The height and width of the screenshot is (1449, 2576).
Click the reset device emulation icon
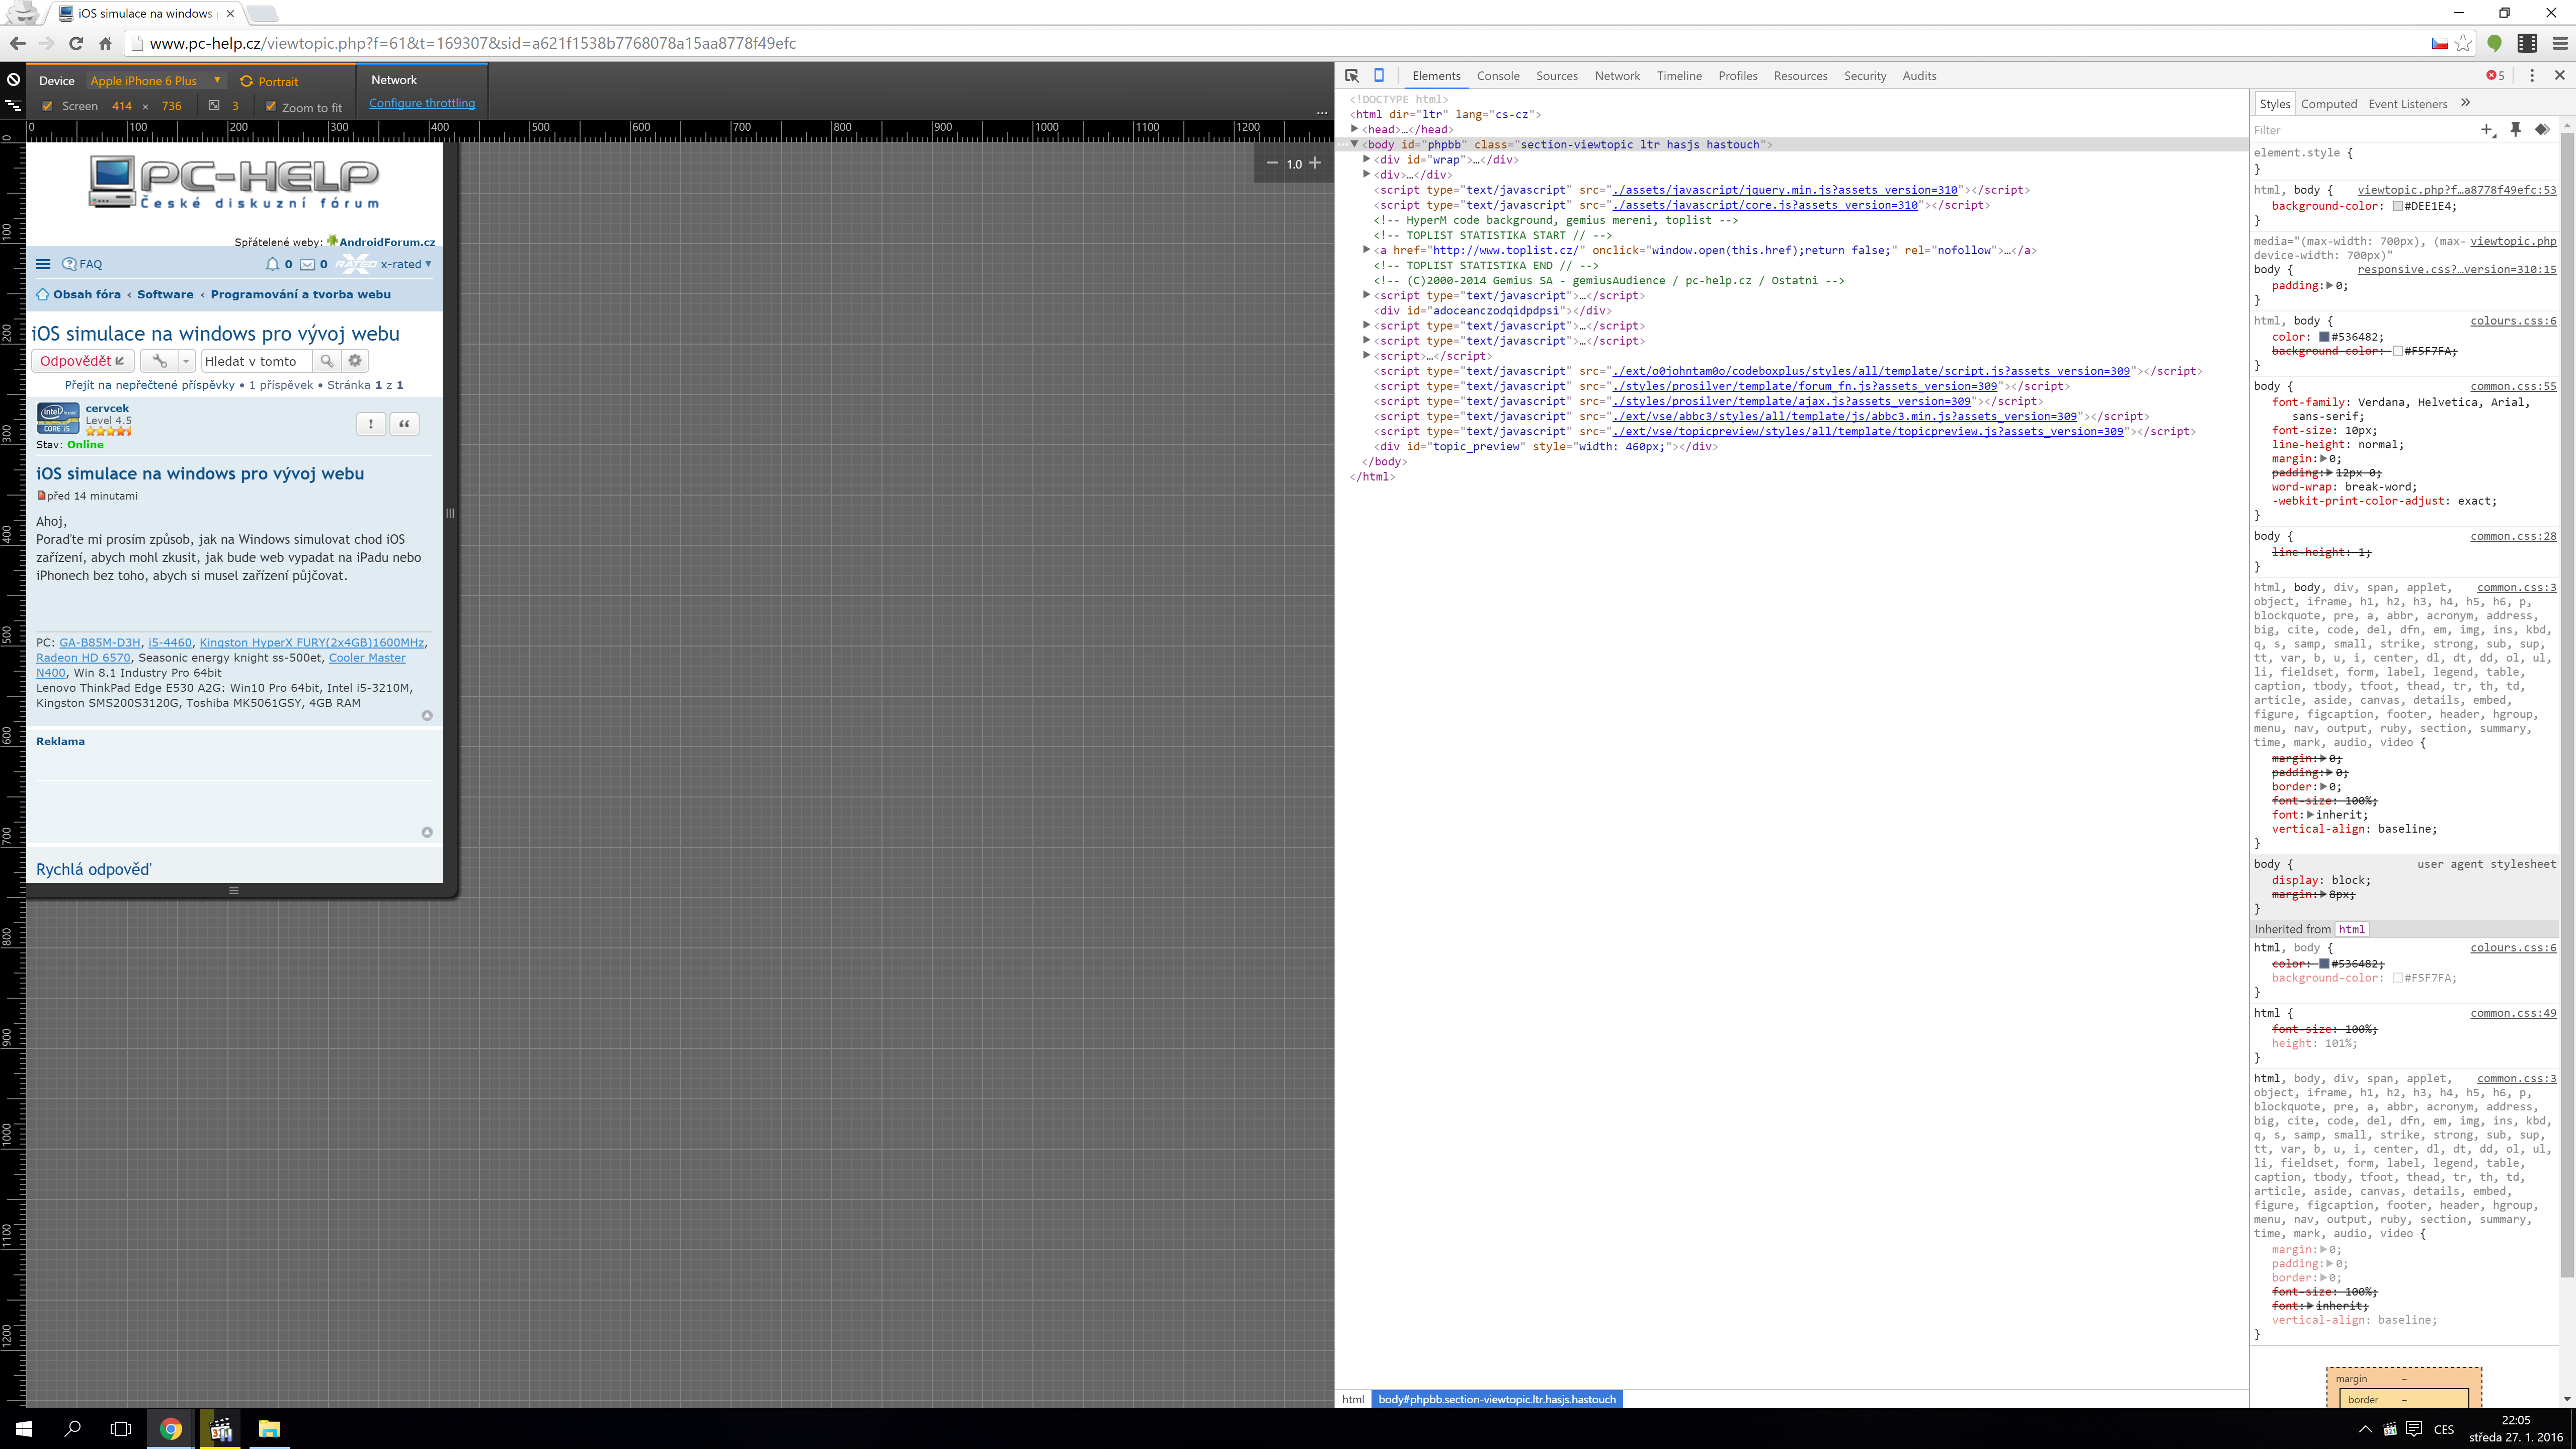tap(14, 80)
